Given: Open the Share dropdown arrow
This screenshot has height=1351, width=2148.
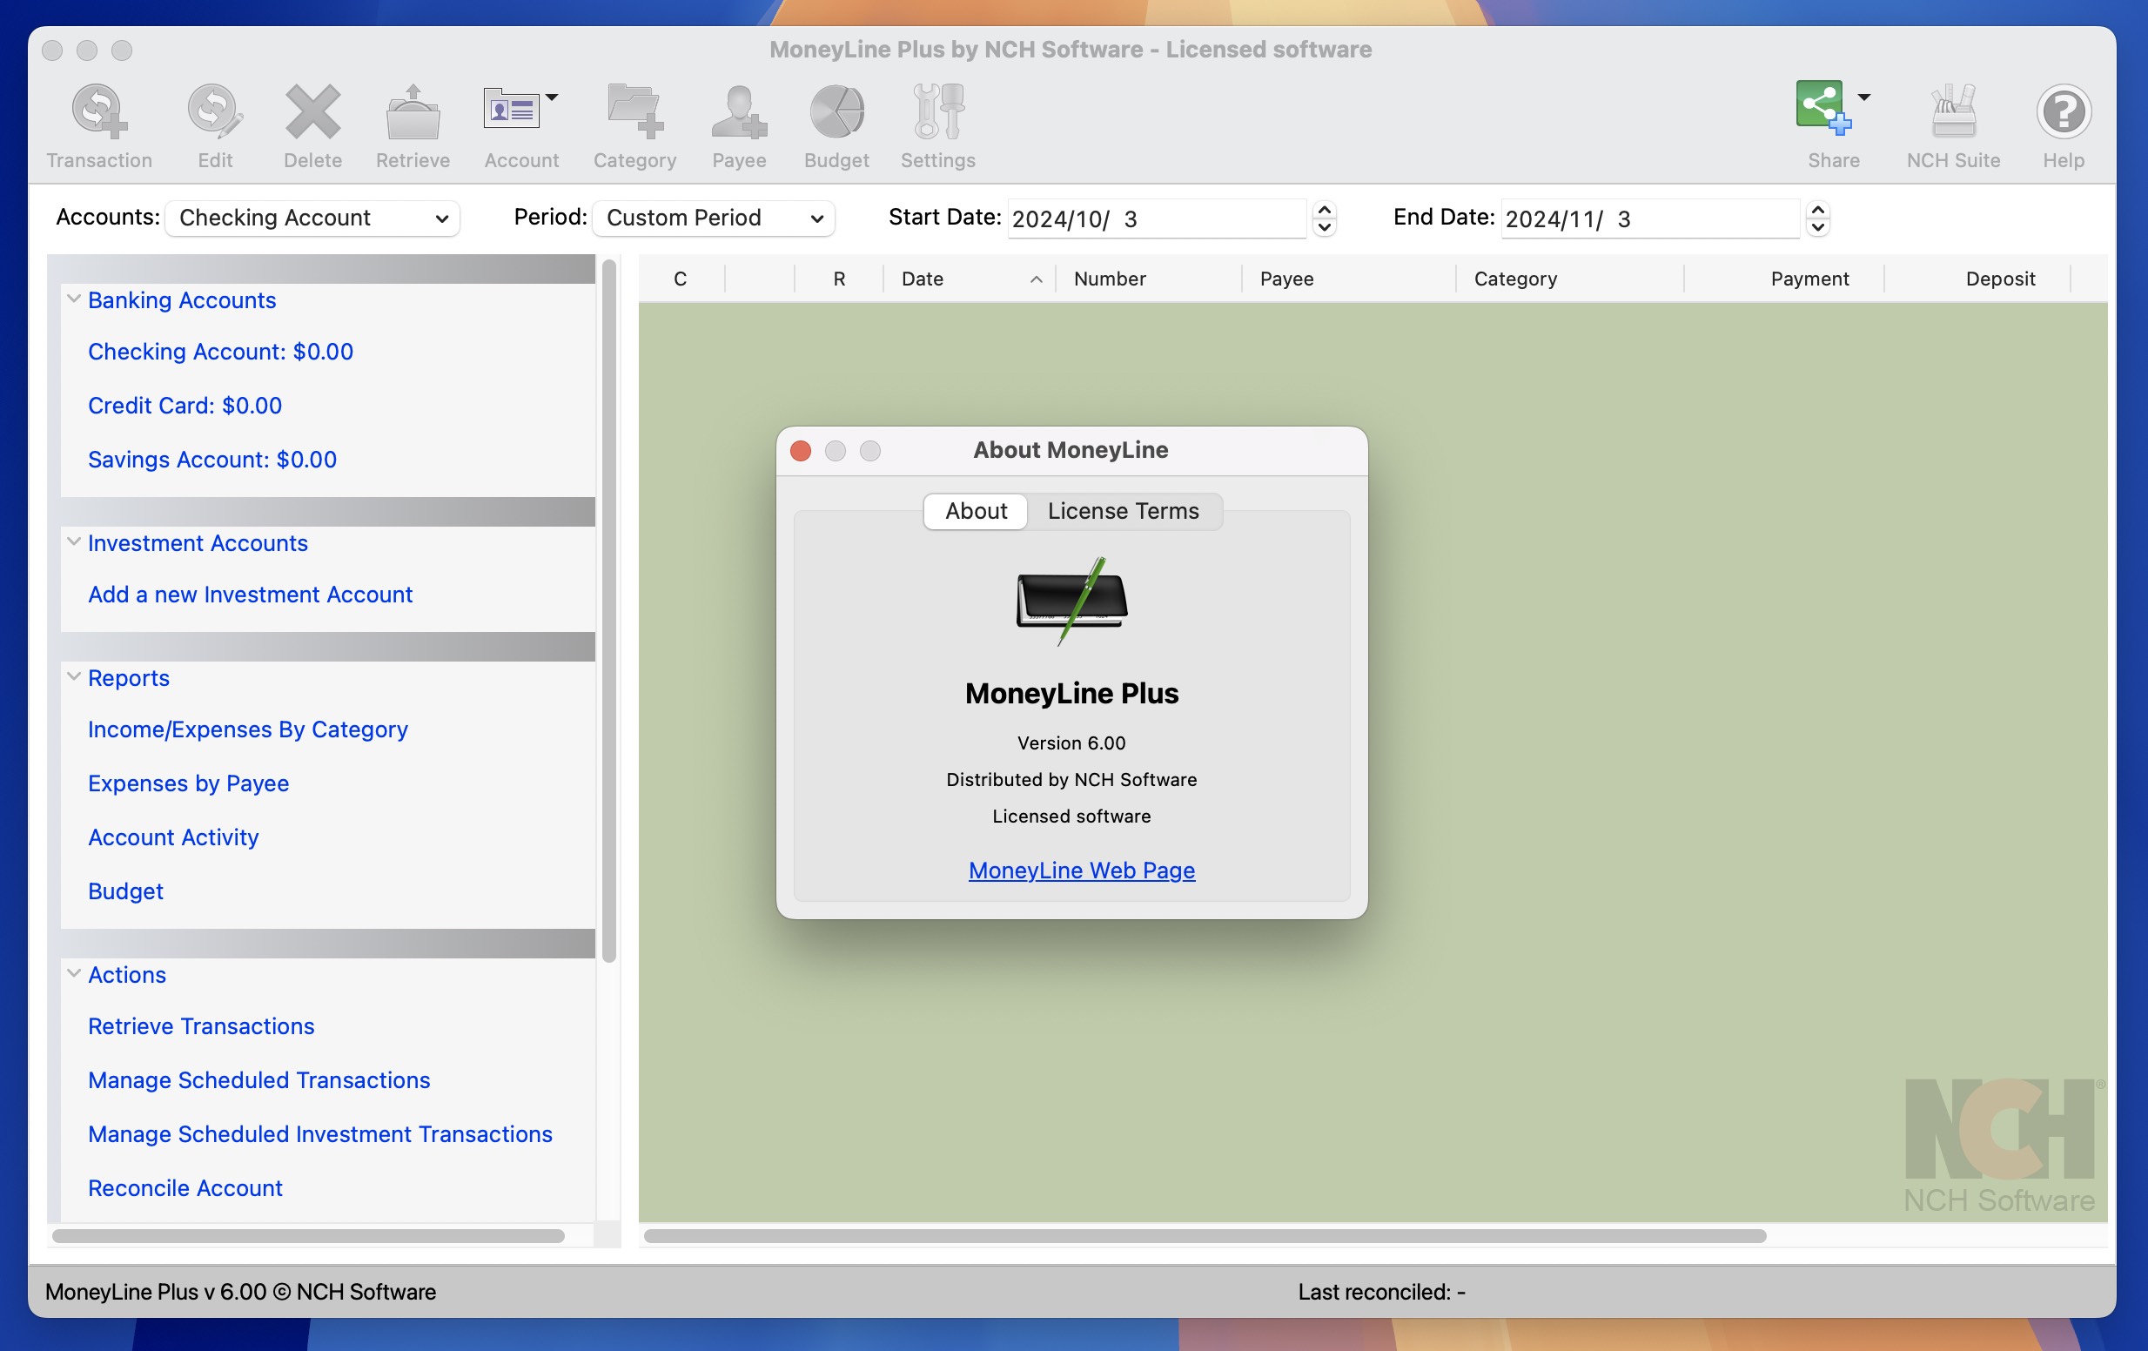Looking at the screenshot, I should tap(1864, 97).
